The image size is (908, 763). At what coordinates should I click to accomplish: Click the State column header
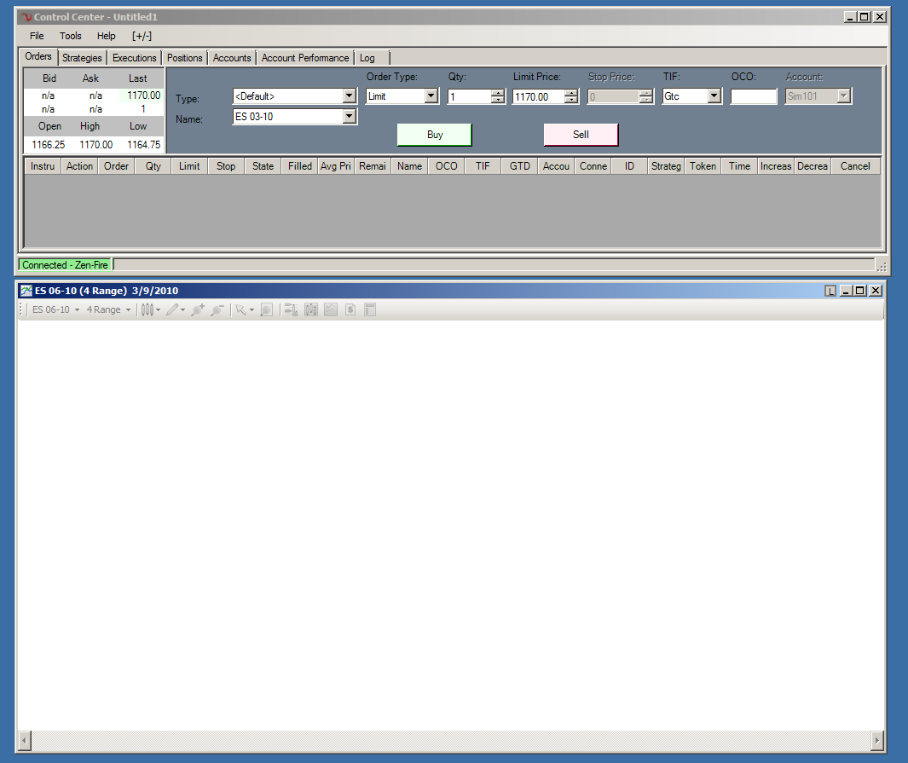point(263,166)
